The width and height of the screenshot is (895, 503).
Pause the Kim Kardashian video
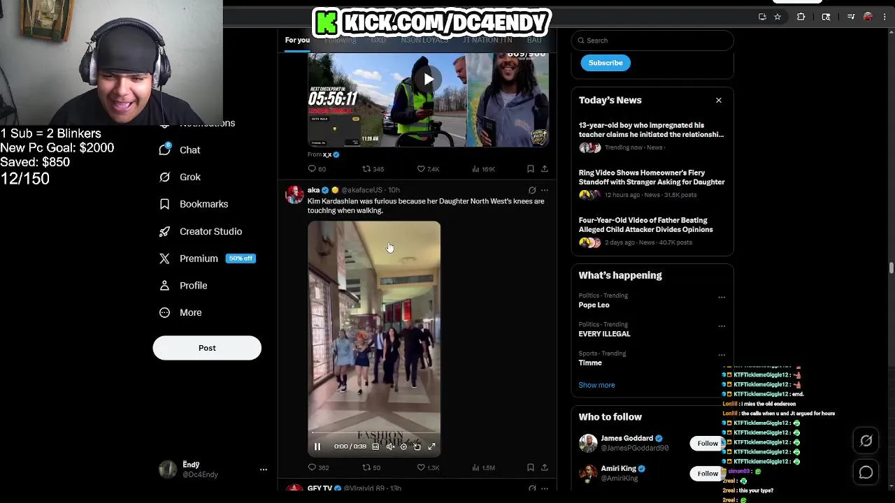(317, 446)
